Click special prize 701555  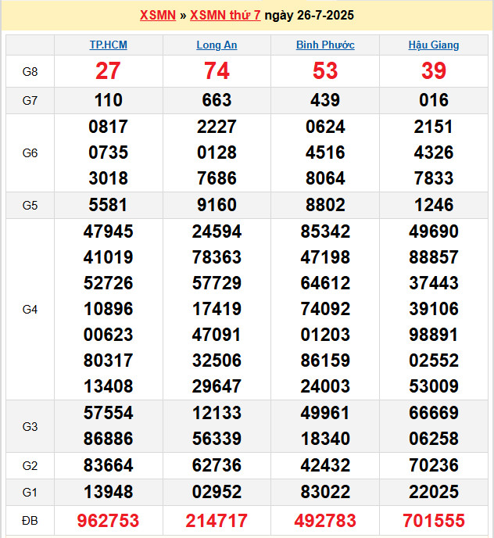pyautogui.click(x=434, y=521)
